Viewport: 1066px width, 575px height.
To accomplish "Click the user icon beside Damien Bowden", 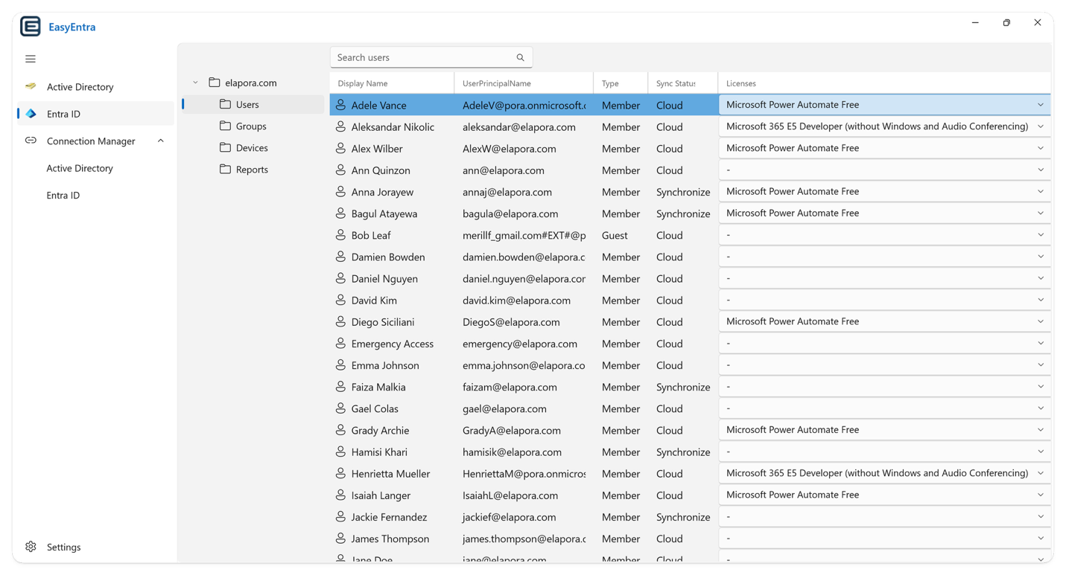I will tap(340, 256).
